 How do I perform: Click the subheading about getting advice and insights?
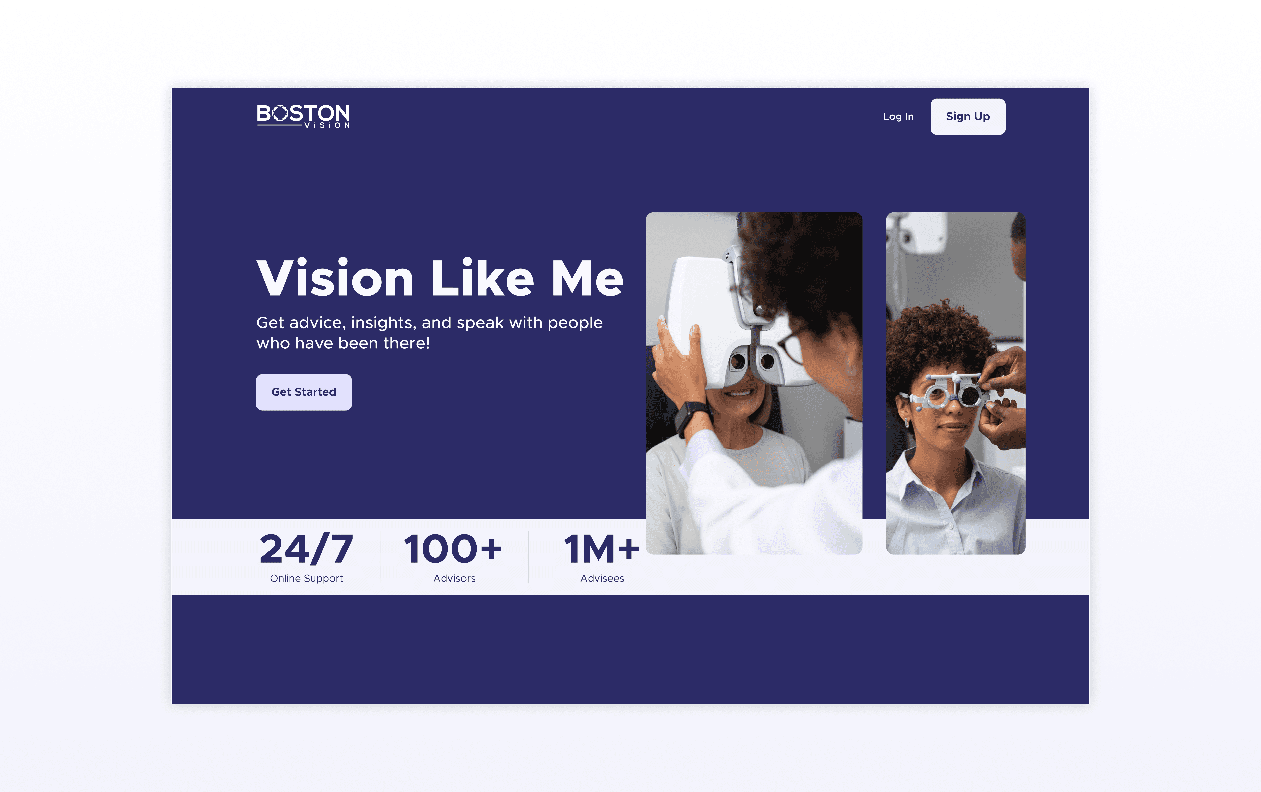(430, 332)
